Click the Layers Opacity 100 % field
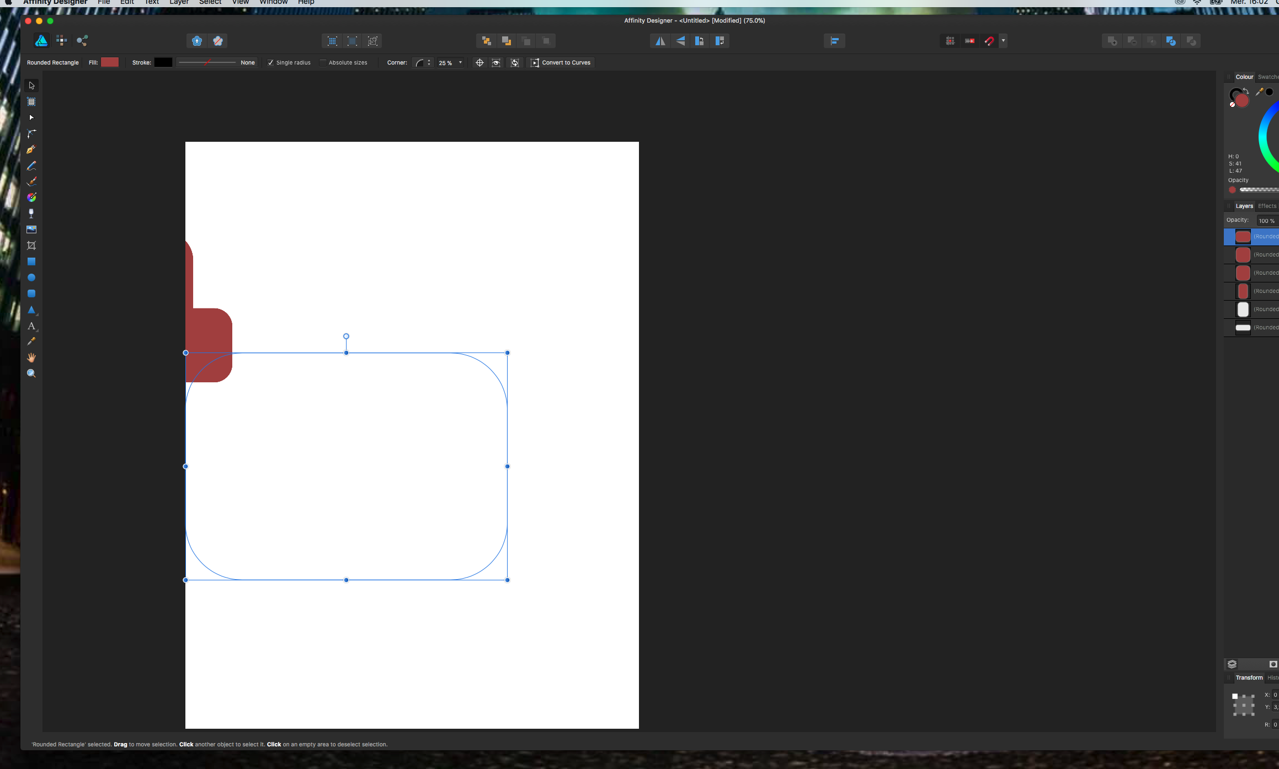Viewport: 1279px width, 769px height. (x=1267, y=221)
